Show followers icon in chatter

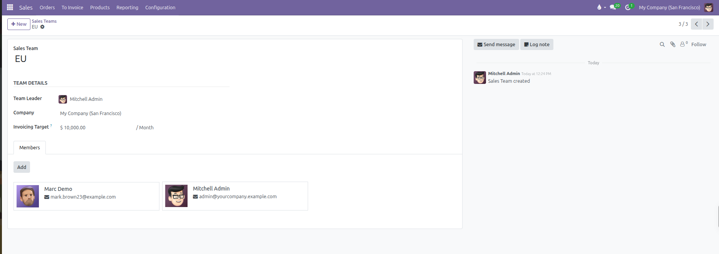tap(684, 44)
